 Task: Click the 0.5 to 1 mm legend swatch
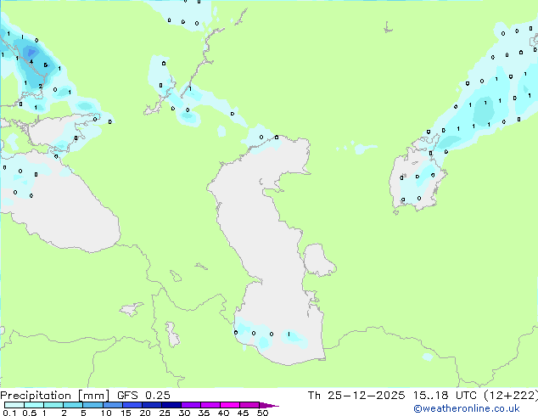click(x=34, y=405)
